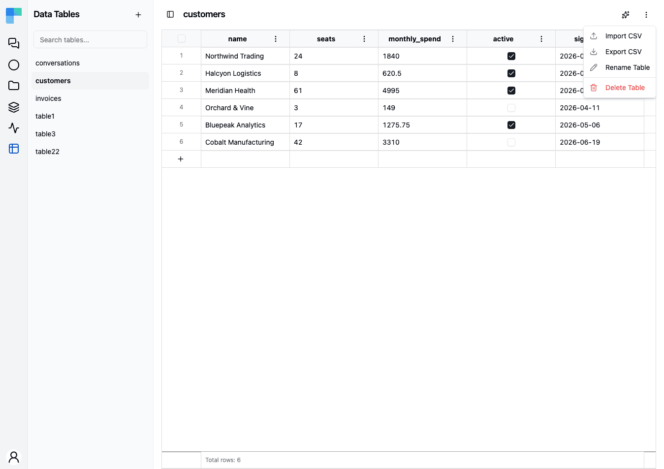Open the name column options menu
This screenshot has width=664, height=469.
(276, 39)
